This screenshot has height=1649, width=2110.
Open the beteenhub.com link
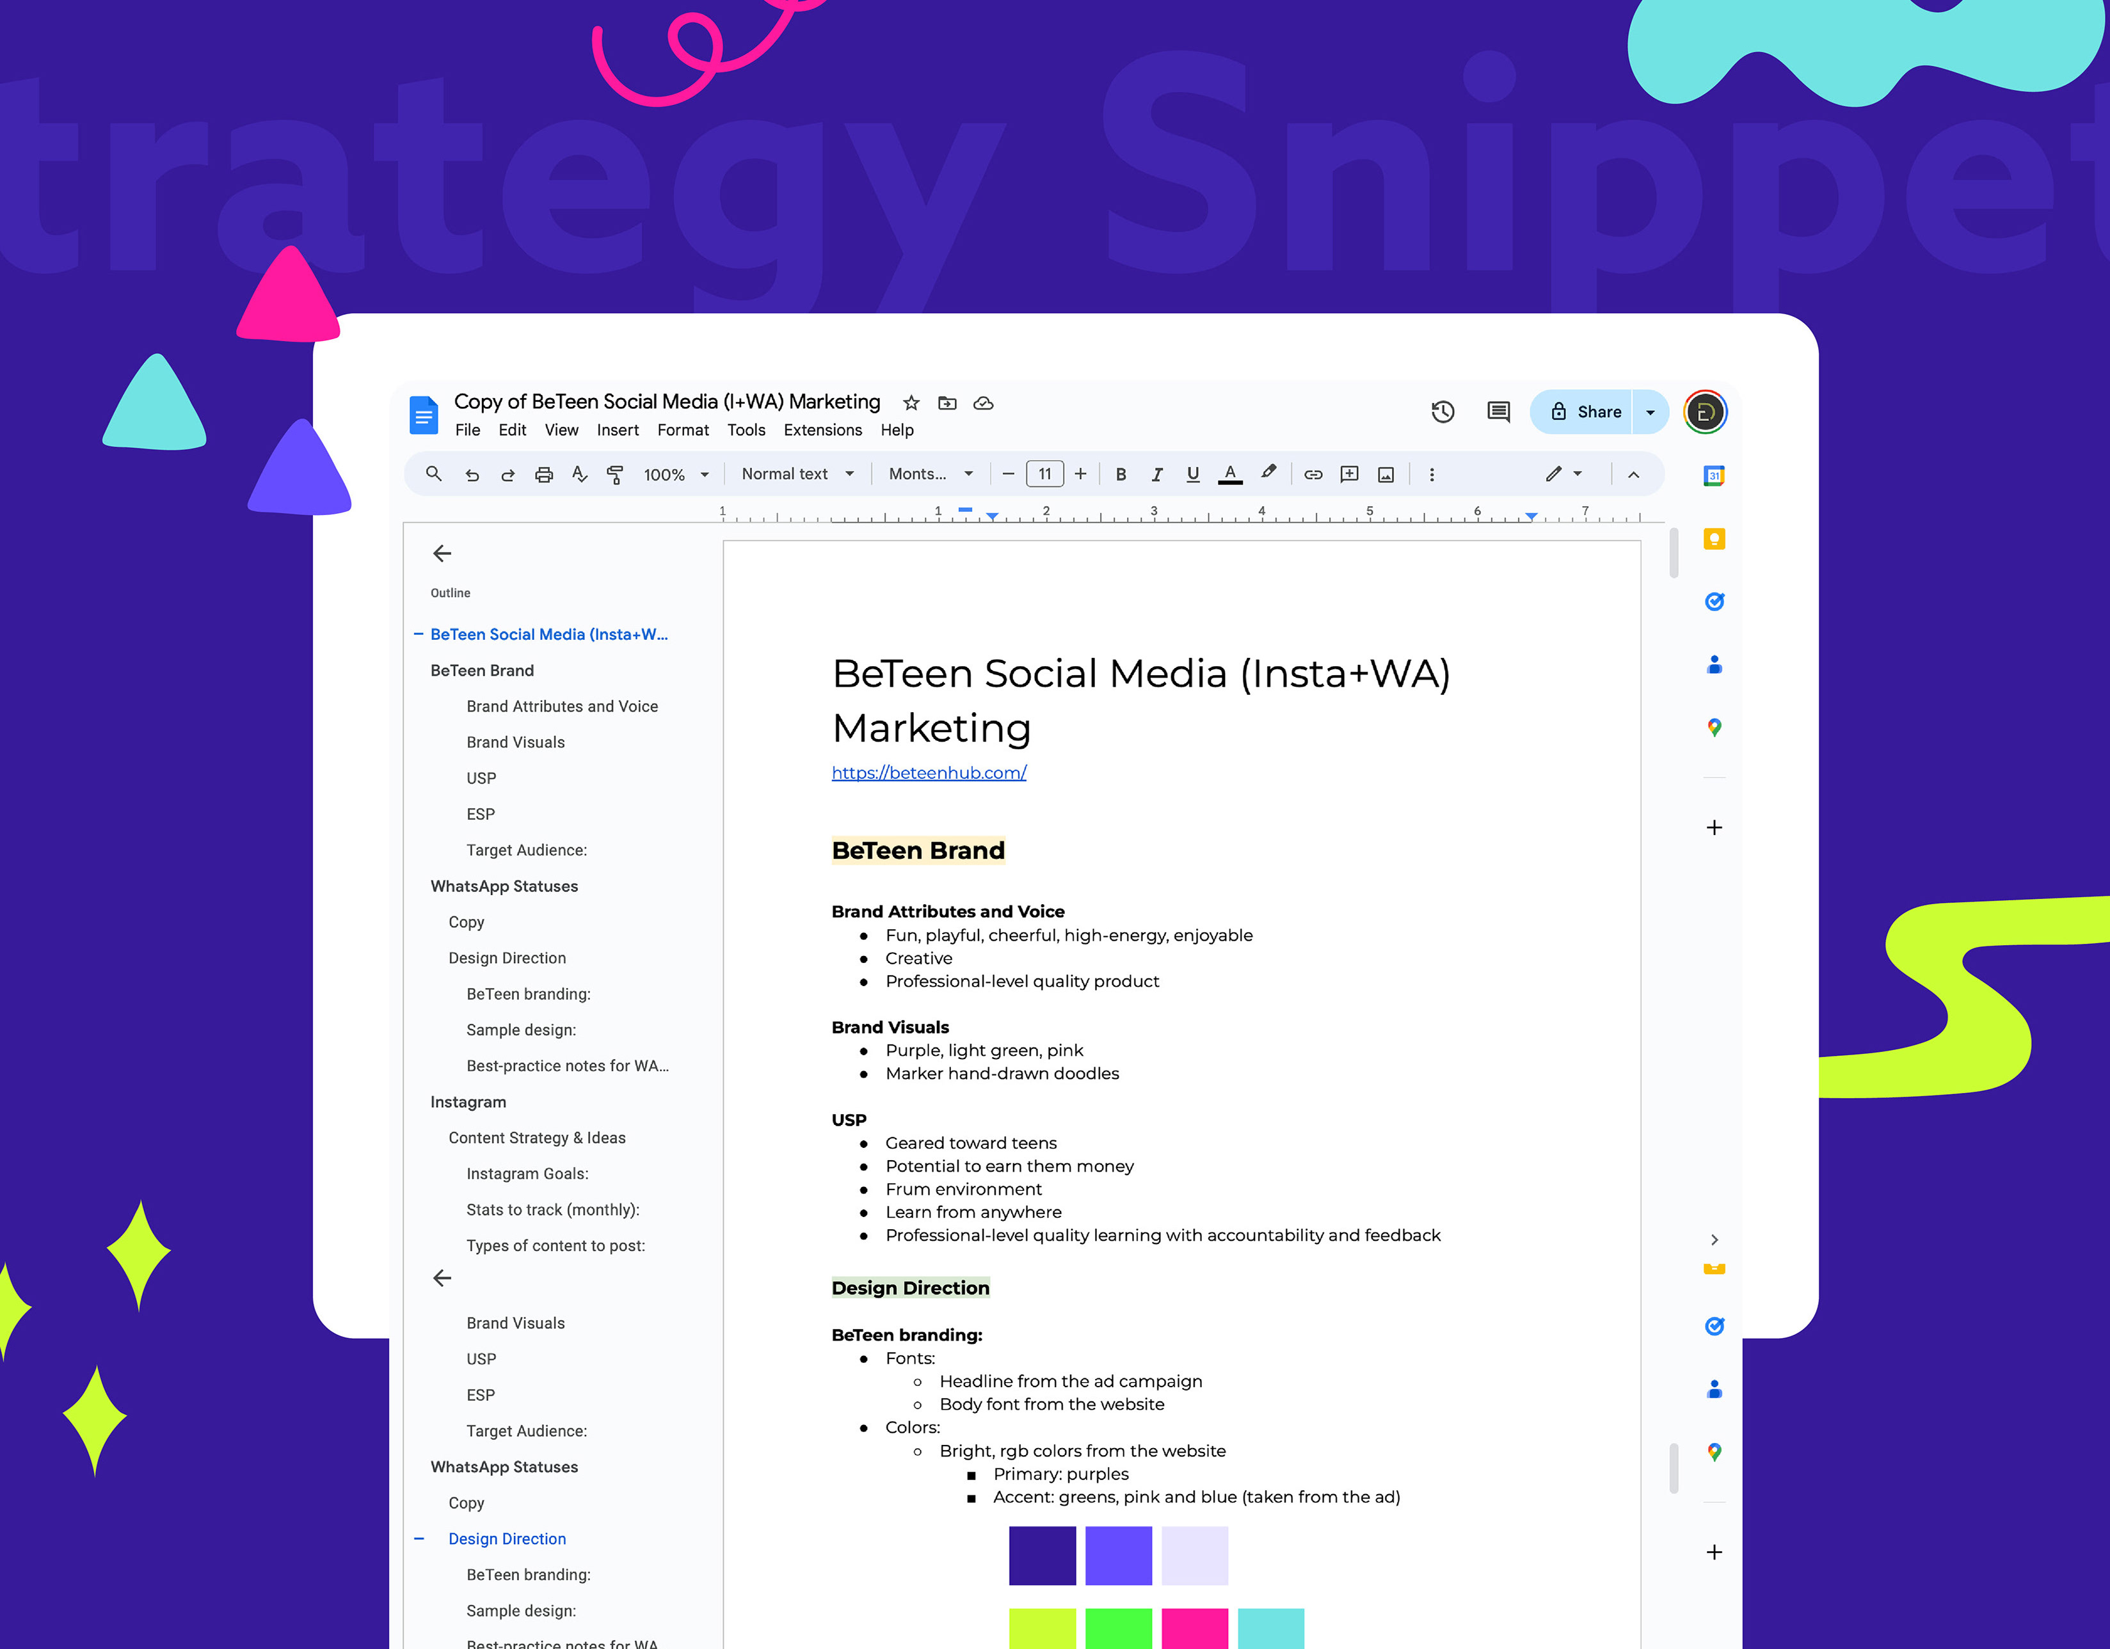point(929,773)
